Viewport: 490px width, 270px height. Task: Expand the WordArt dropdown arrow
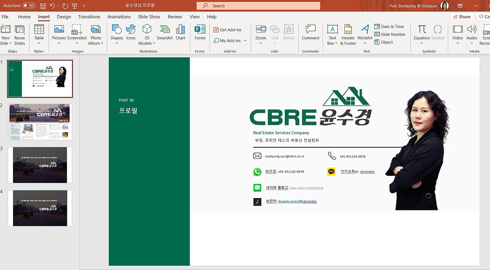(365, 43)
